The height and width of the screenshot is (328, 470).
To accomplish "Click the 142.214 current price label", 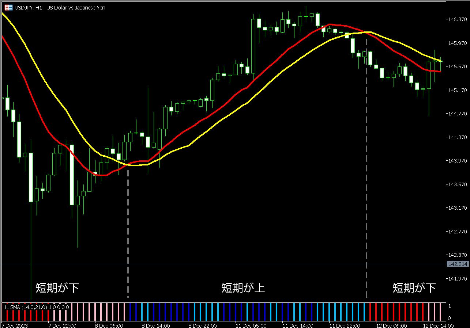I will coord(458,264).
